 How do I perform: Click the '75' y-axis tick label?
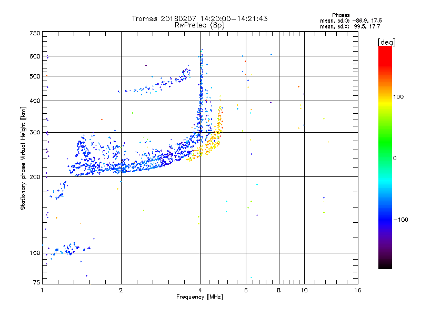point(37,282)
